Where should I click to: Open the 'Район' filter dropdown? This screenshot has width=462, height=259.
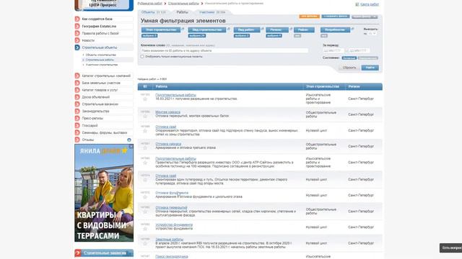coord(304,29)
